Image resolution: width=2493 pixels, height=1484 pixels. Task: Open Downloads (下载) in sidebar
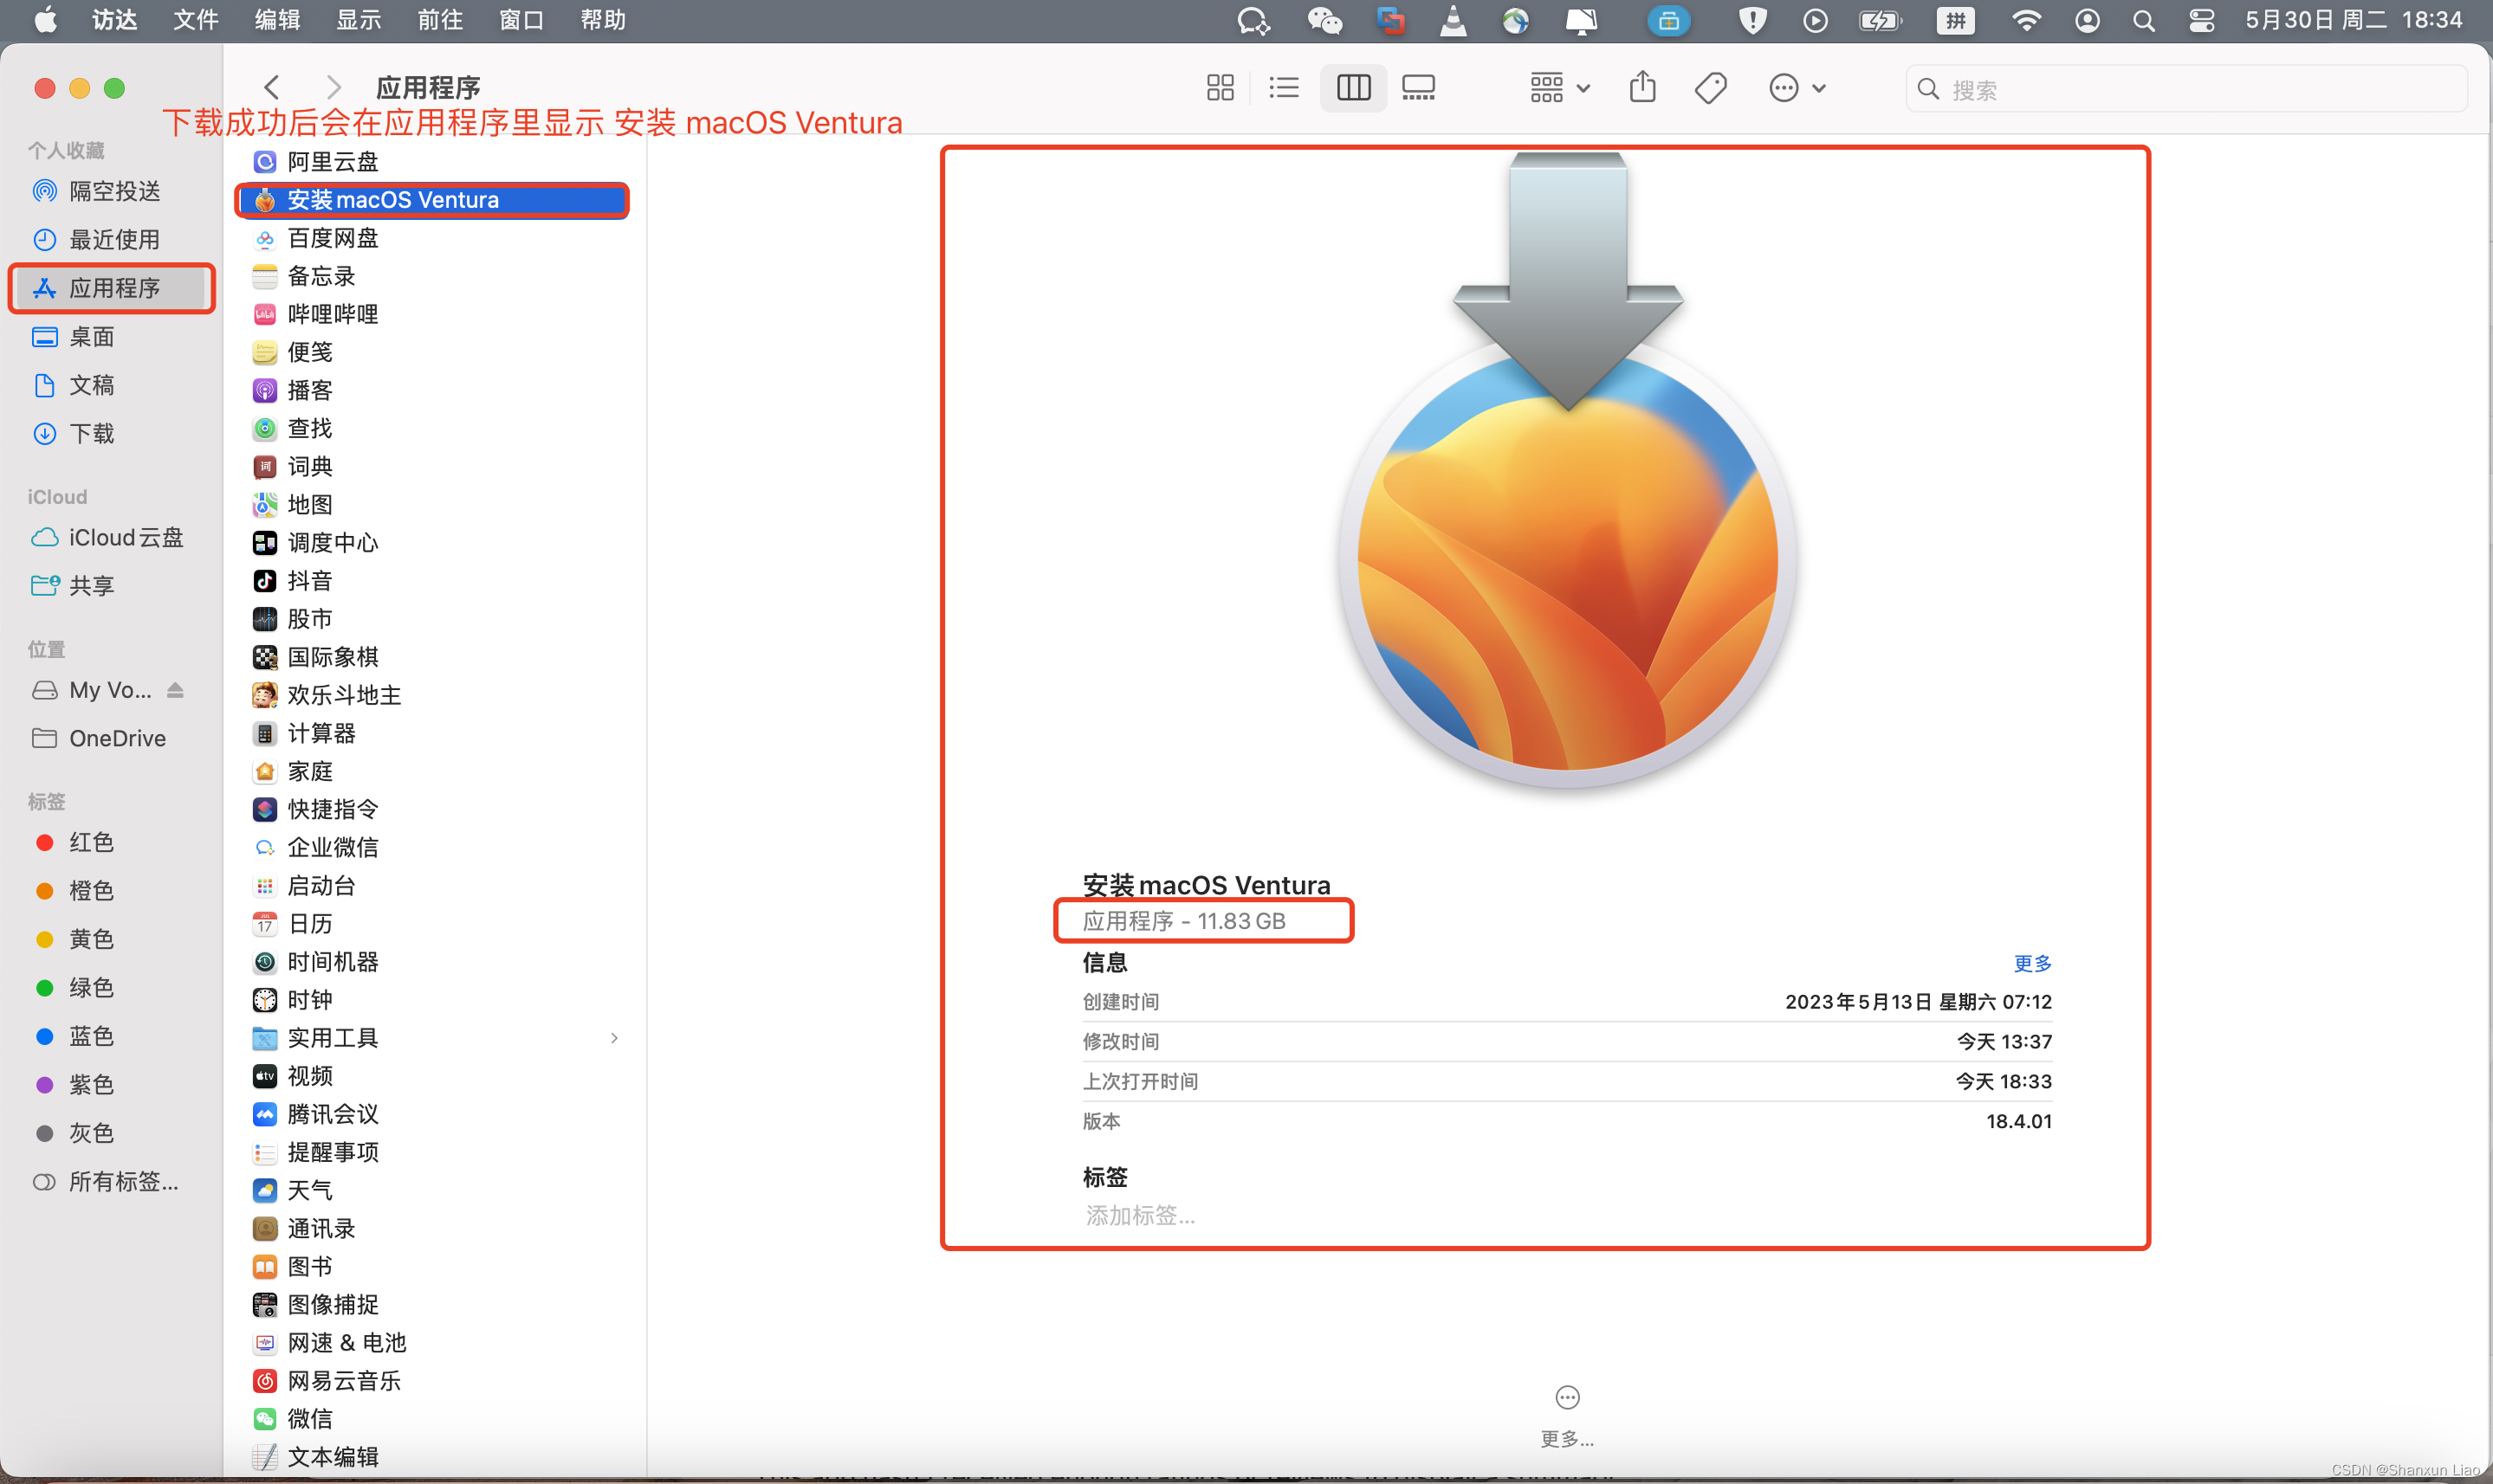(110, 434)
